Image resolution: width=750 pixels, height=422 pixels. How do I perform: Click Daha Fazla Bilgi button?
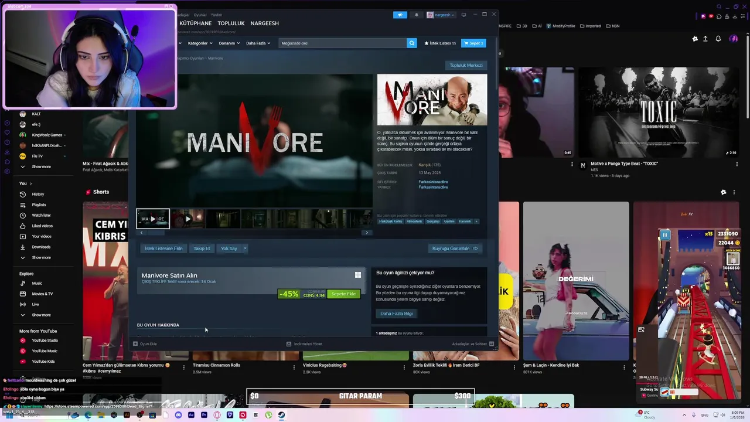click(x=397, y=314)
